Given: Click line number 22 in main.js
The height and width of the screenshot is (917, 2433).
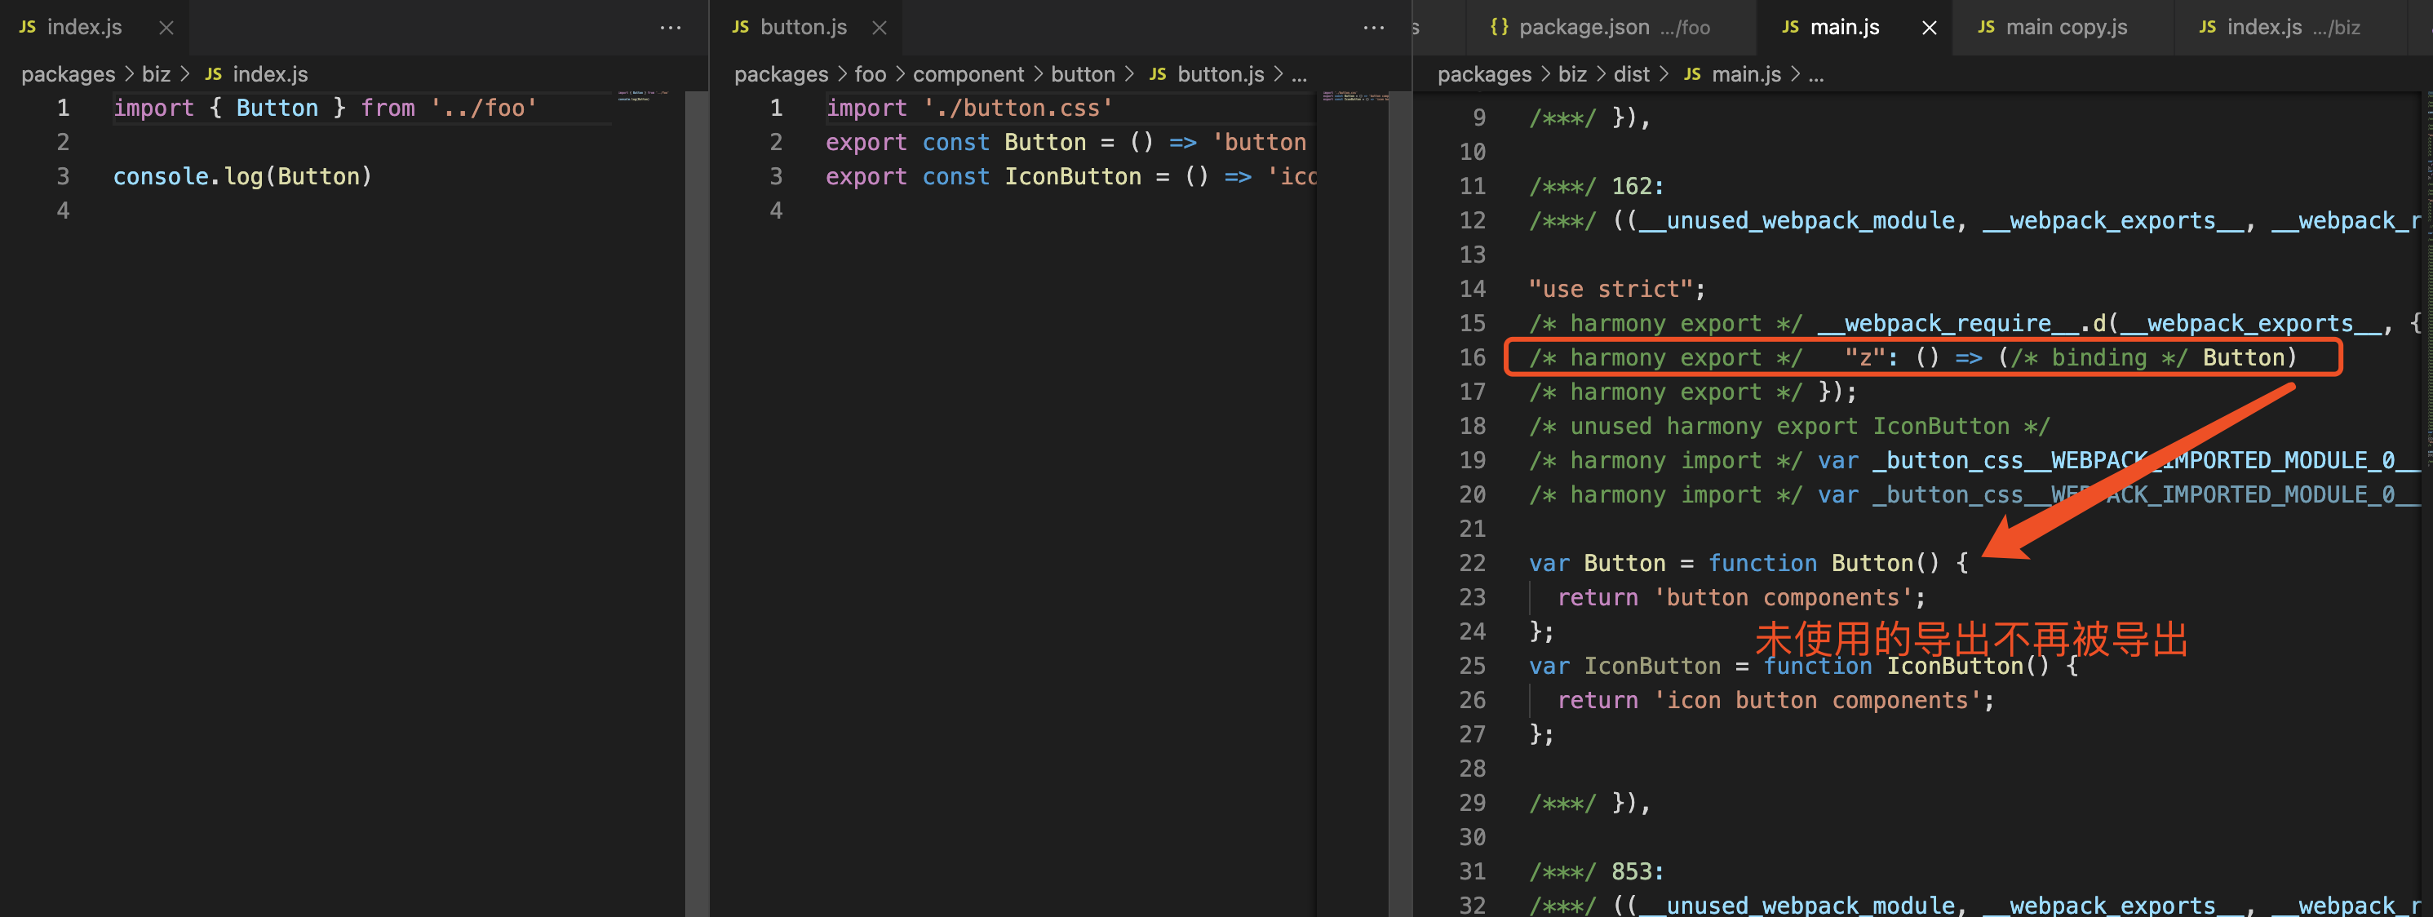Looking at the screenshot, I should (1473, 564).
